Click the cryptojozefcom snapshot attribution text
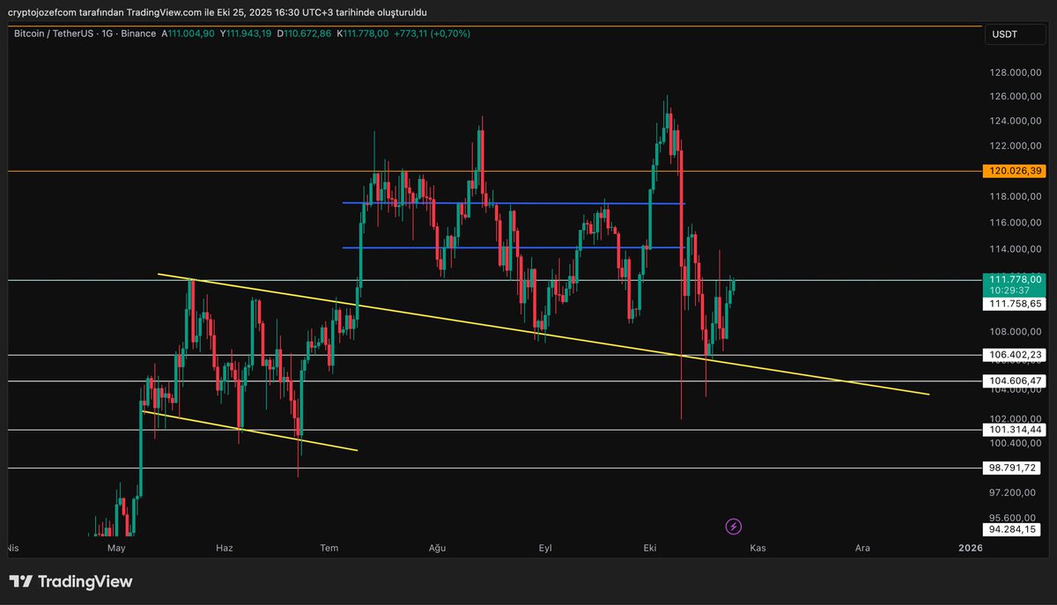This screenshot has height=605, width=1057. pos(217,11)
